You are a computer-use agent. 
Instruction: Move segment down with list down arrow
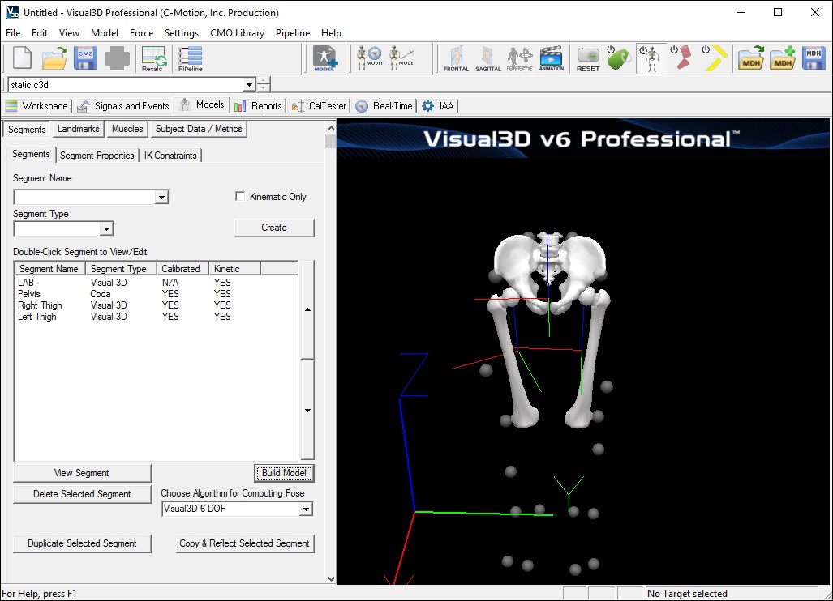pos(307,410)
